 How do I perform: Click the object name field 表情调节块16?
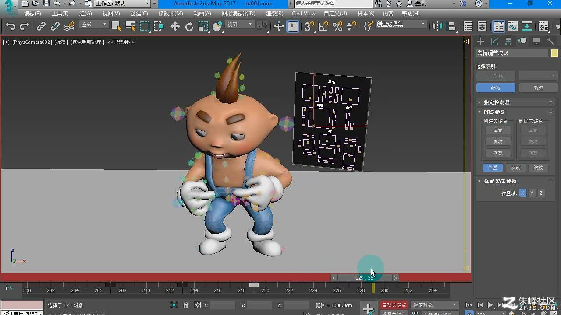(512, 53)
